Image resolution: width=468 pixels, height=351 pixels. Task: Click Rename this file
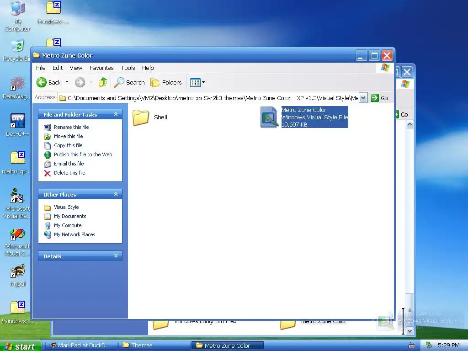[71, 127]
